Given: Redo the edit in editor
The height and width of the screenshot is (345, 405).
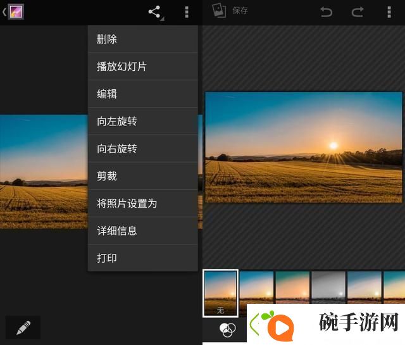Looking at the screenshot, I should tap(358, 12).
